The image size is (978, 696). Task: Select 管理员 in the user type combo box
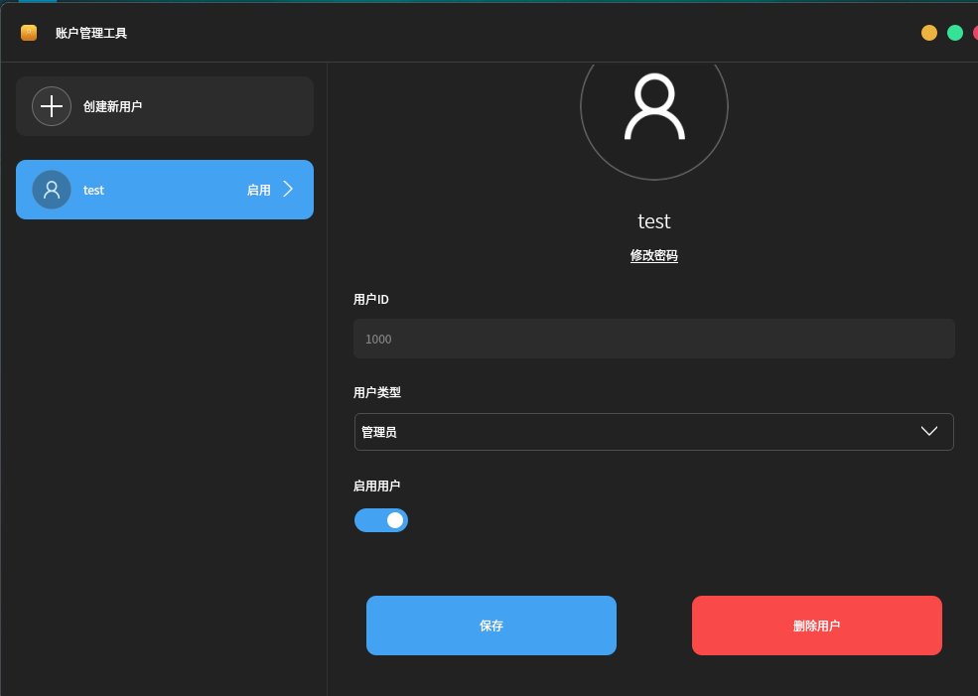click(x=653, y=431)
